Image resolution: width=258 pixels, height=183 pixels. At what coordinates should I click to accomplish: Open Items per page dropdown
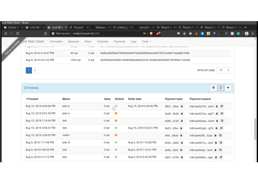pos(223,70)
